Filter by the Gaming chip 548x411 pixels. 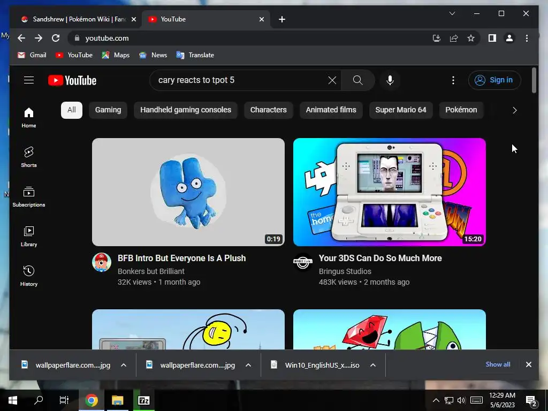tap(108, 110)
